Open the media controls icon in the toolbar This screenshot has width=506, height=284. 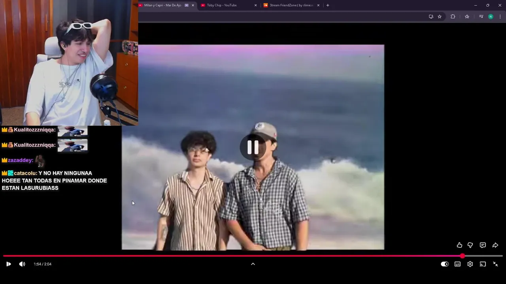pyautogui.click(x=481, y=17)
